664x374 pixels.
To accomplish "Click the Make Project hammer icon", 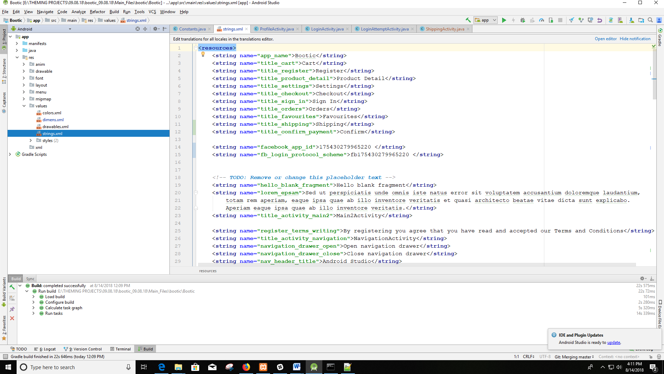I will 468,20.
